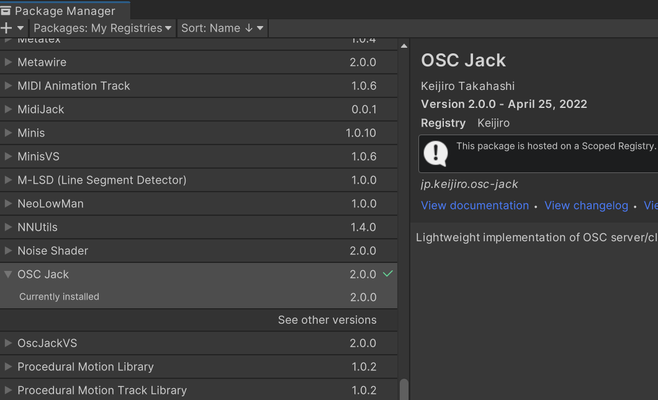The height and width of the screenshot is (400, 658).
Task: Select the Noise Shader package row
Action: 199,251
